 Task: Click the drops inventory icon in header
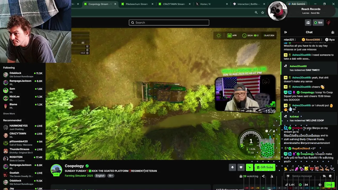coord(308,23)
